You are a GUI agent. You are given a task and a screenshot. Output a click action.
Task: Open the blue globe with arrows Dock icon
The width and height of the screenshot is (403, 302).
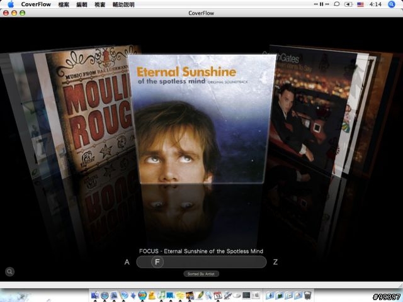coord(142,295)
